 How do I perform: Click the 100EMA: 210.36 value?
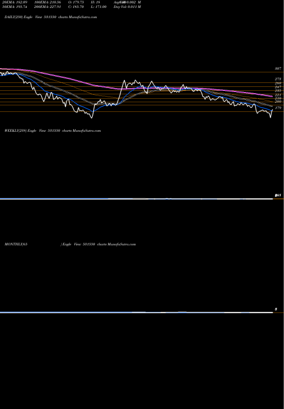pyautogui.click(x=48, y=2)
